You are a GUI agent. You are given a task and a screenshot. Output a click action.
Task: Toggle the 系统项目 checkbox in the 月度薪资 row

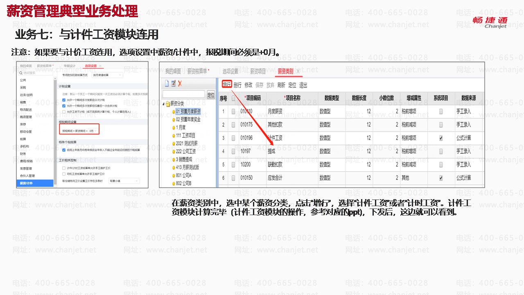click(x=441, y=111)
